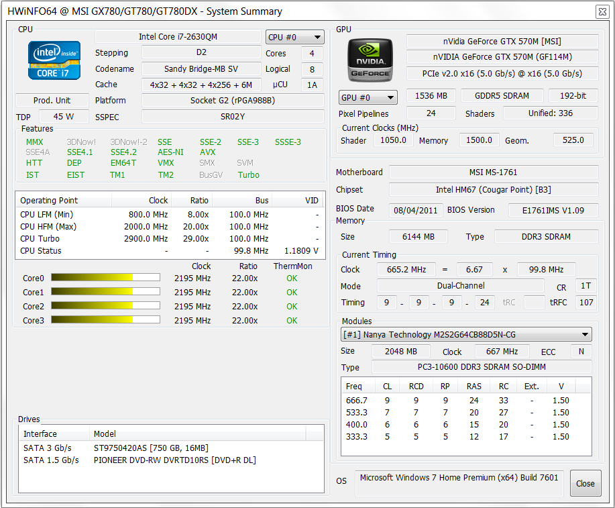Click the 400.0 frequency timing row
This screenshot has width=615, height=508.
[x=466, y=425]
